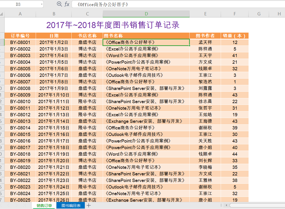285x209 pixels.
Task: Select 鼎盛书店 in row BY-08016
Action: pos(87,141)
